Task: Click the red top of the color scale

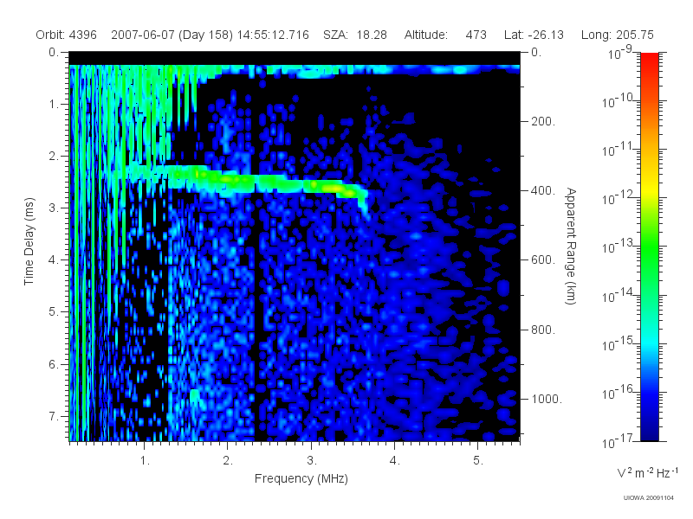Action: [650, 60]
